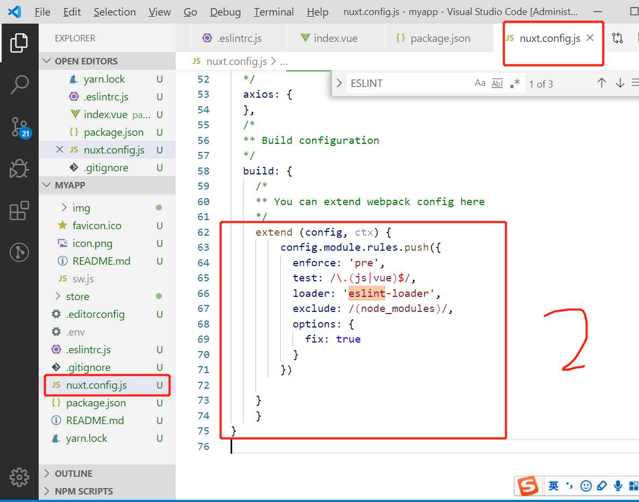Collapse the MYAPP folder section

coord(107,185)
